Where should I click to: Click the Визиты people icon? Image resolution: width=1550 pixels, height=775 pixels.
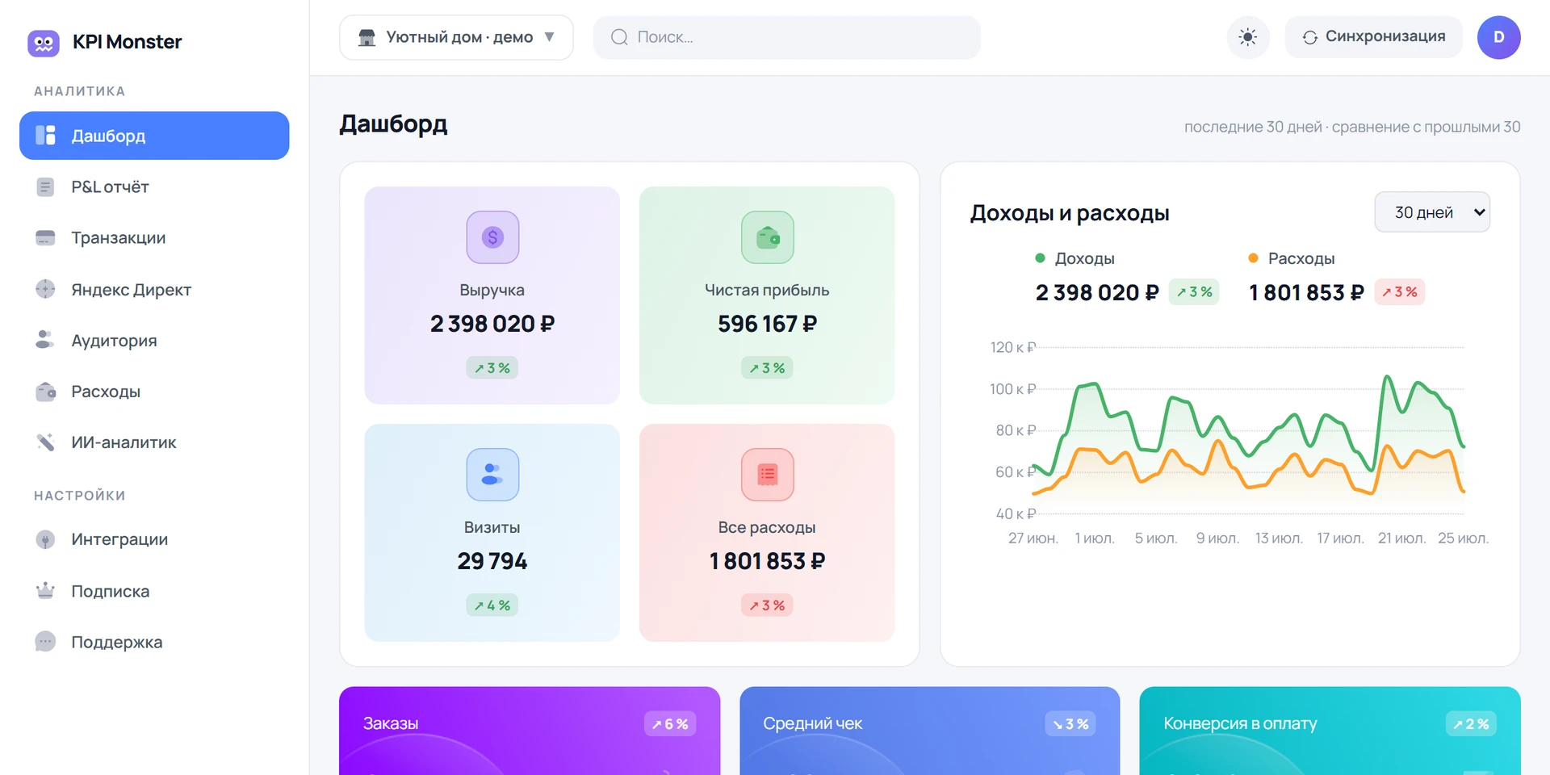pos(492,475)
